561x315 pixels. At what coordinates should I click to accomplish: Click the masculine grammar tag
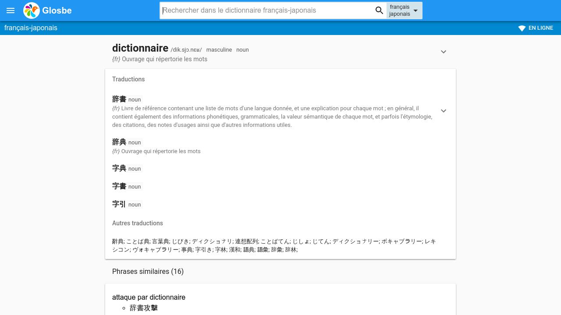coord(219,50)
